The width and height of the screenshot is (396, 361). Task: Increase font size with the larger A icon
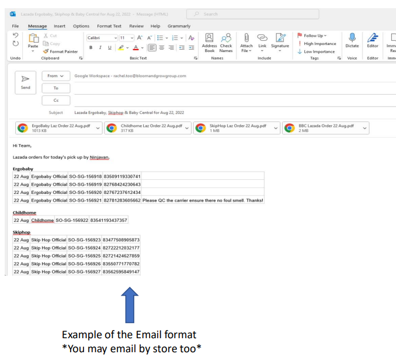tap(140, 37)
